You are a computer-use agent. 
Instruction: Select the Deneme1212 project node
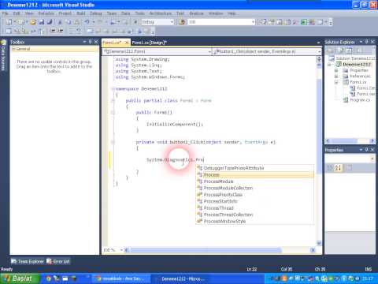point(357,65)
